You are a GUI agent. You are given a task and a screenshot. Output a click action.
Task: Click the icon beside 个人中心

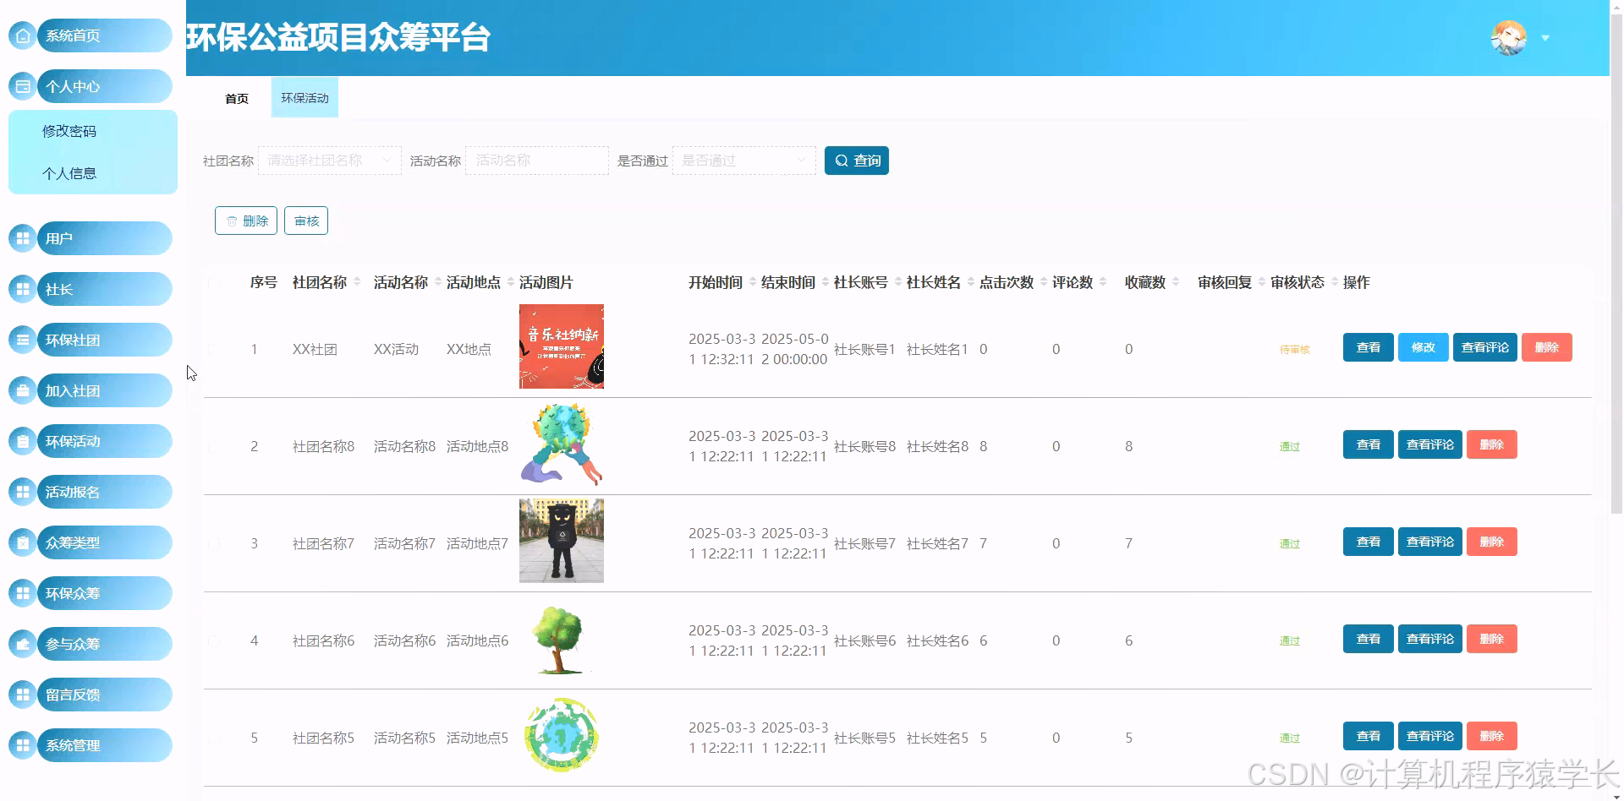point(23,86)
